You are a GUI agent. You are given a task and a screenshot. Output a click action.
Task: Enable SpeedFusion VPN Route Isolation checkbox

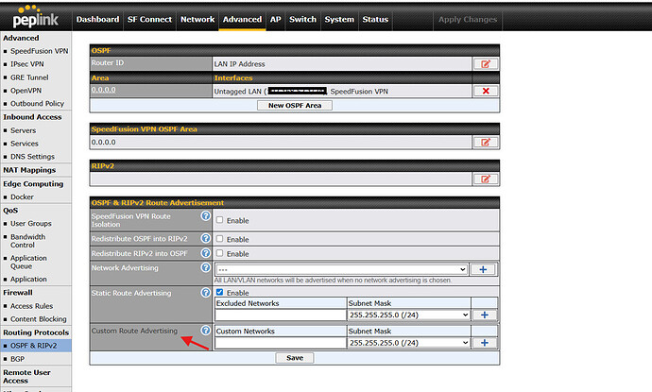point(219,220)
